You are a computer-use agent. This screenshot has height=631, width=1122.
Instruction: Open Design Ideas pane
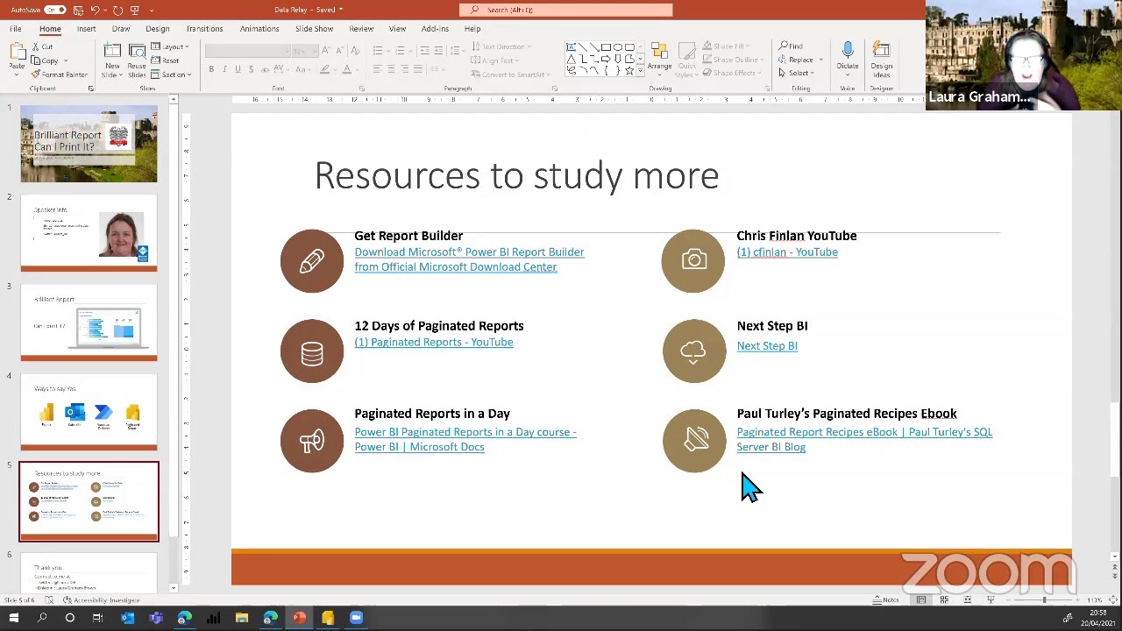pos(882,58)
